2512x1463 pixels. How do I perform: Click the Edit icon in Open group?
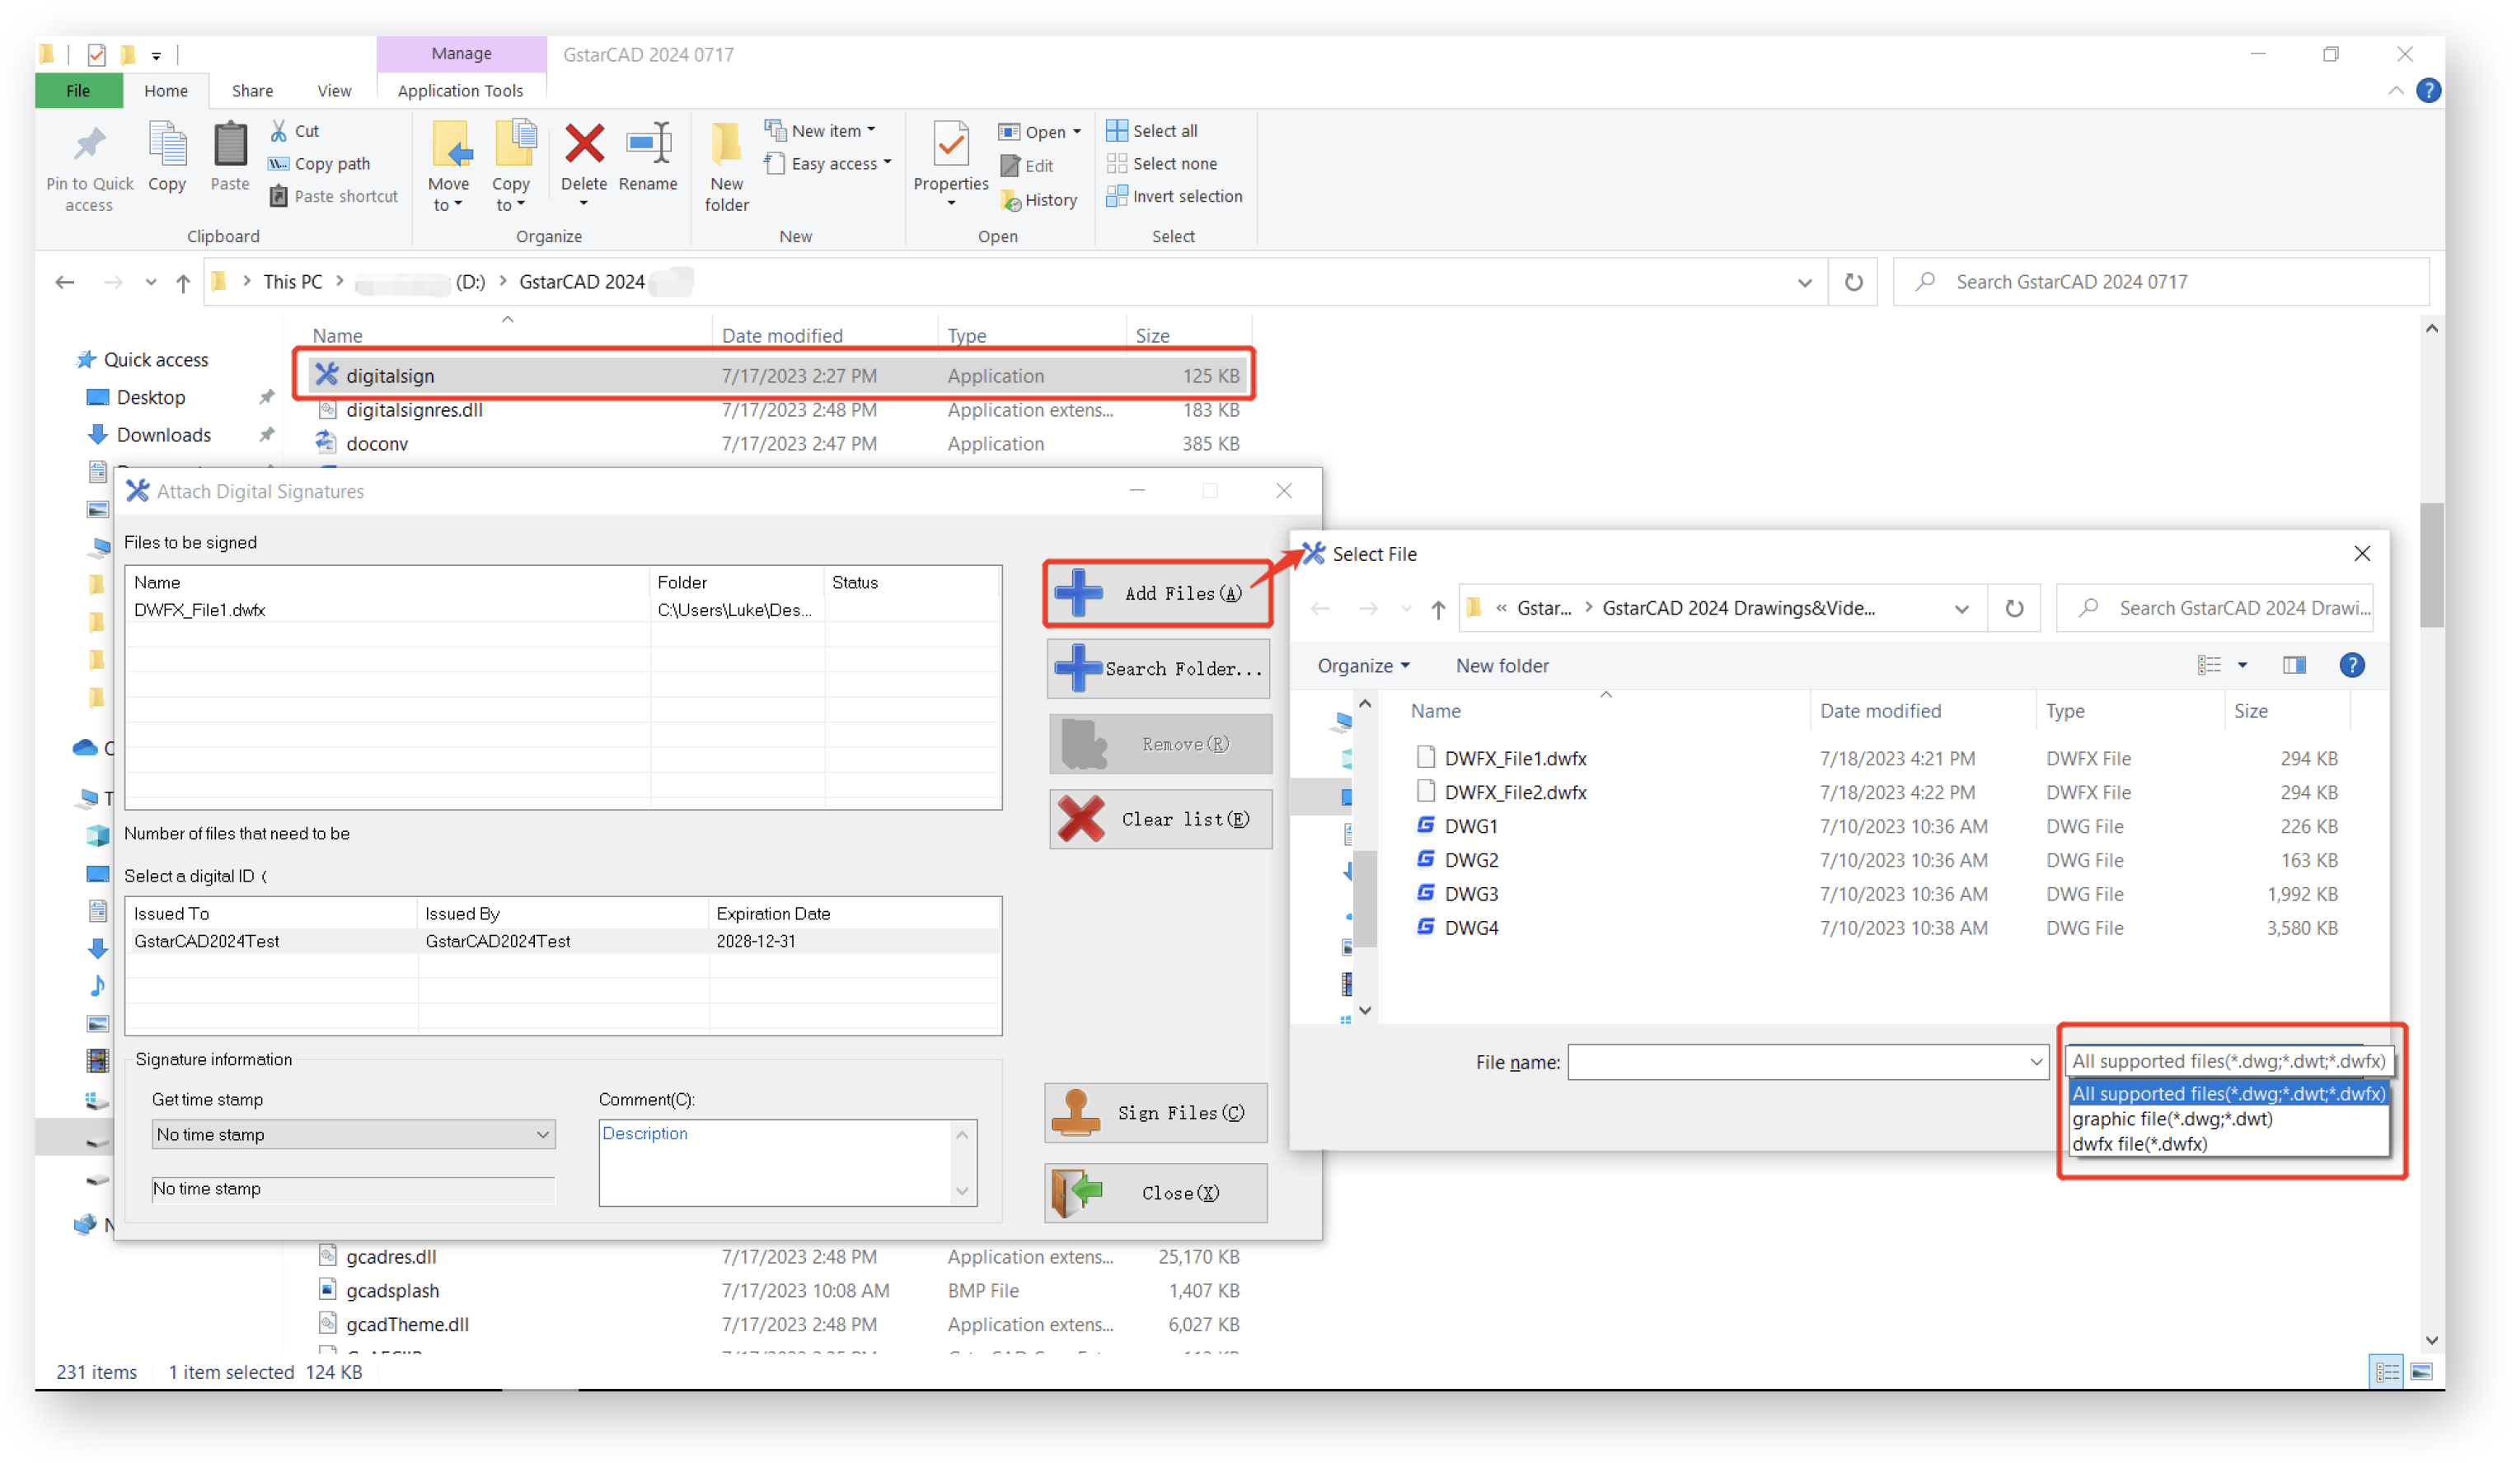click(1010, 166)
